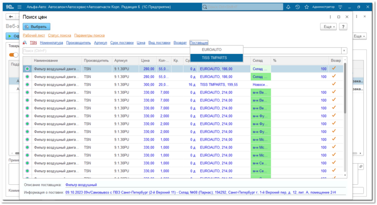Clear the search field with x button
This screenshot has width=377, height=205.
pos(344,50)
